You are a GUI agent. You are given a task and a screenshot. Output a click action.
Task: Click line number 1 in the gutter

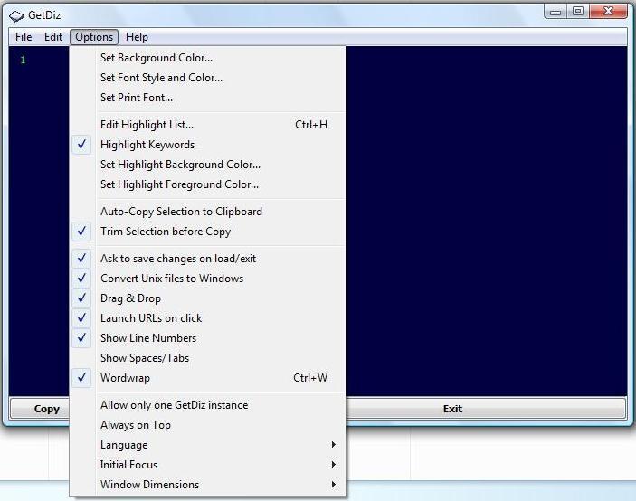tap(23, 60)
